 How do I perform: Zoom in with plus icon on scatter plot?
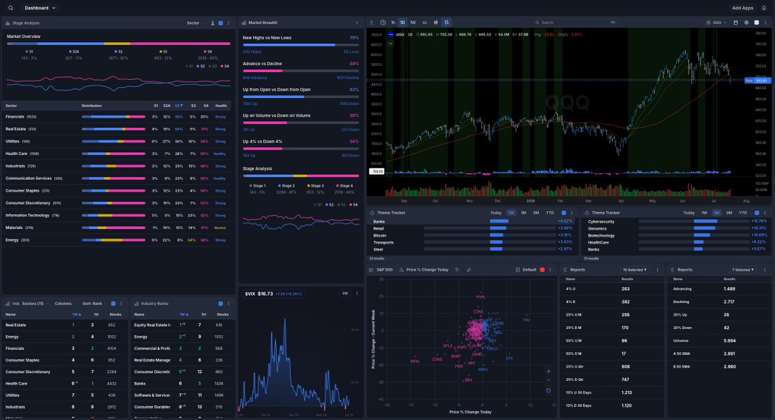coord(548,372)
